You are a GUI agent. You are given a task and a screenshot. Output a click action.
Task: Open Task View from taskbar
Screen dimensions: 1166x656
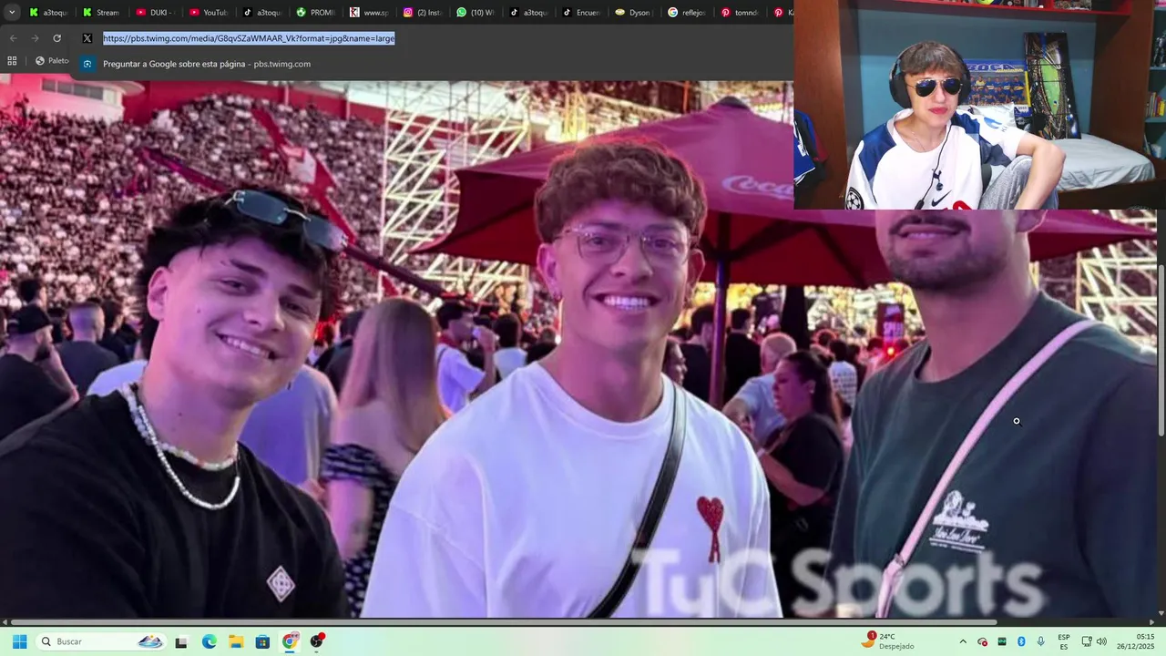pos(181,641)
